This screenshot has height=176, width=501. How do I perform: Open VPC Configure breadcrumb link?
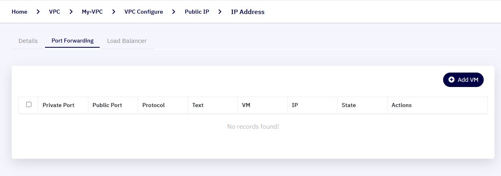pyautogui.click(x=144, y=12)
